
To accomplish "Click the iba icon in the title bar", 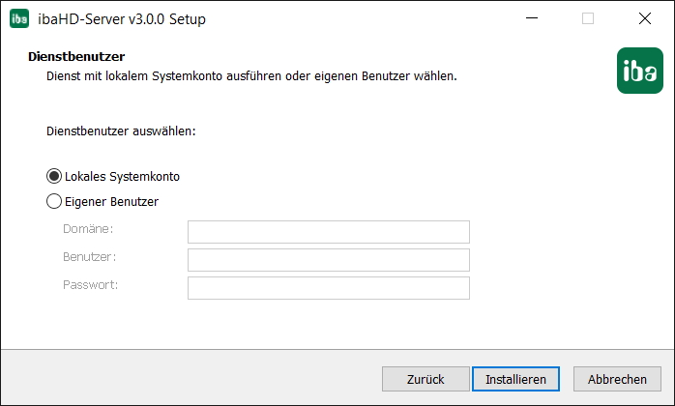I will pos(19,18).
